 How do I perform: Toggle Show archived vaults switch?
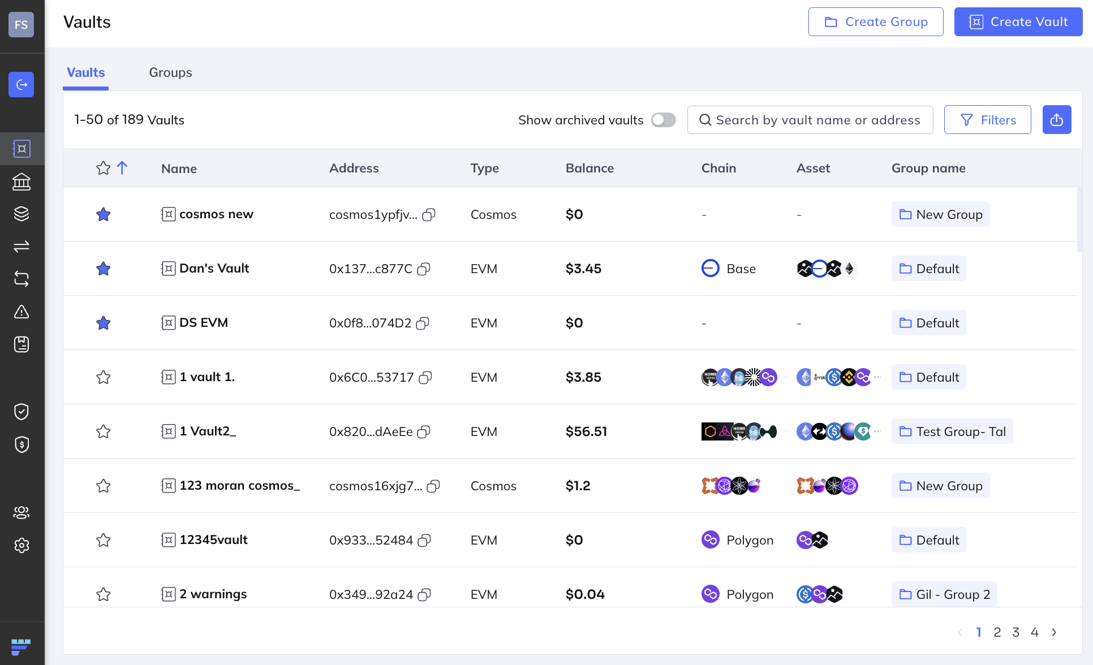point(663,120)
